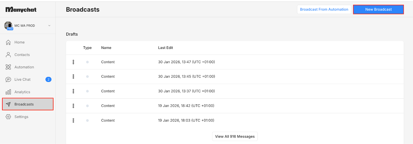Open options menu for 13:47 draft

[x=73, y=62]
